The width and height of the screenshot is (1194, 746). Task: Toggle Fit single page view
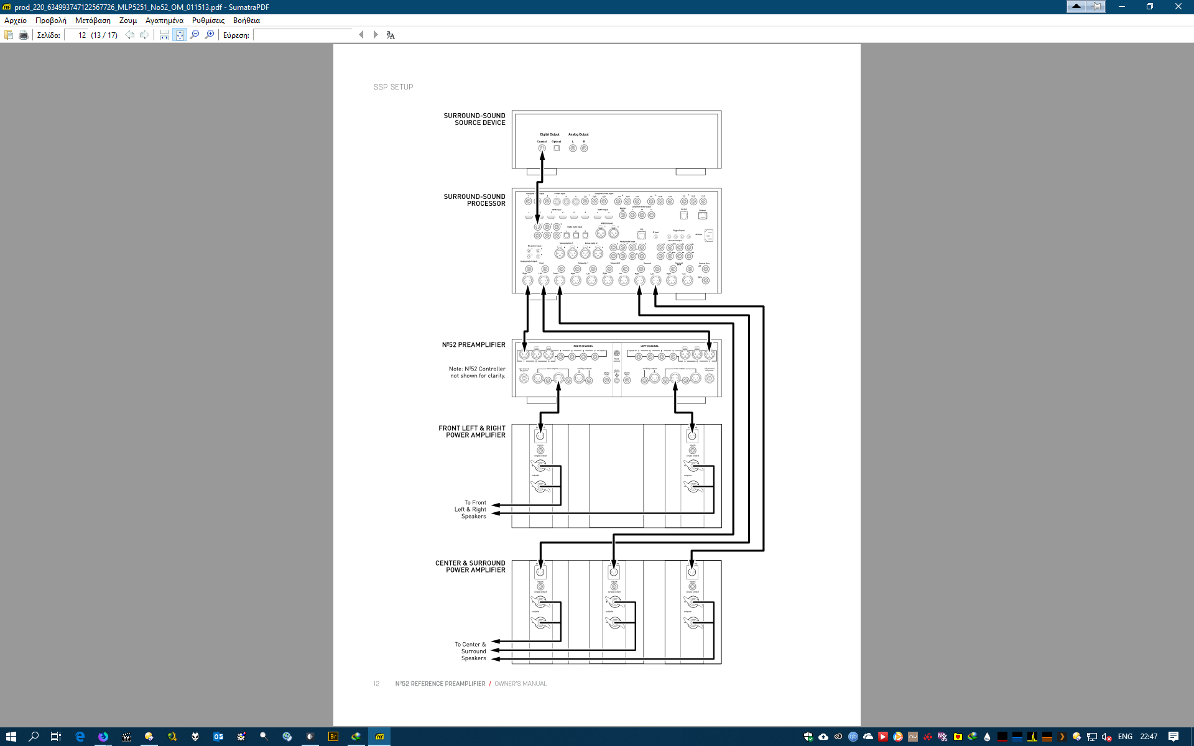[x=180, y=35]
